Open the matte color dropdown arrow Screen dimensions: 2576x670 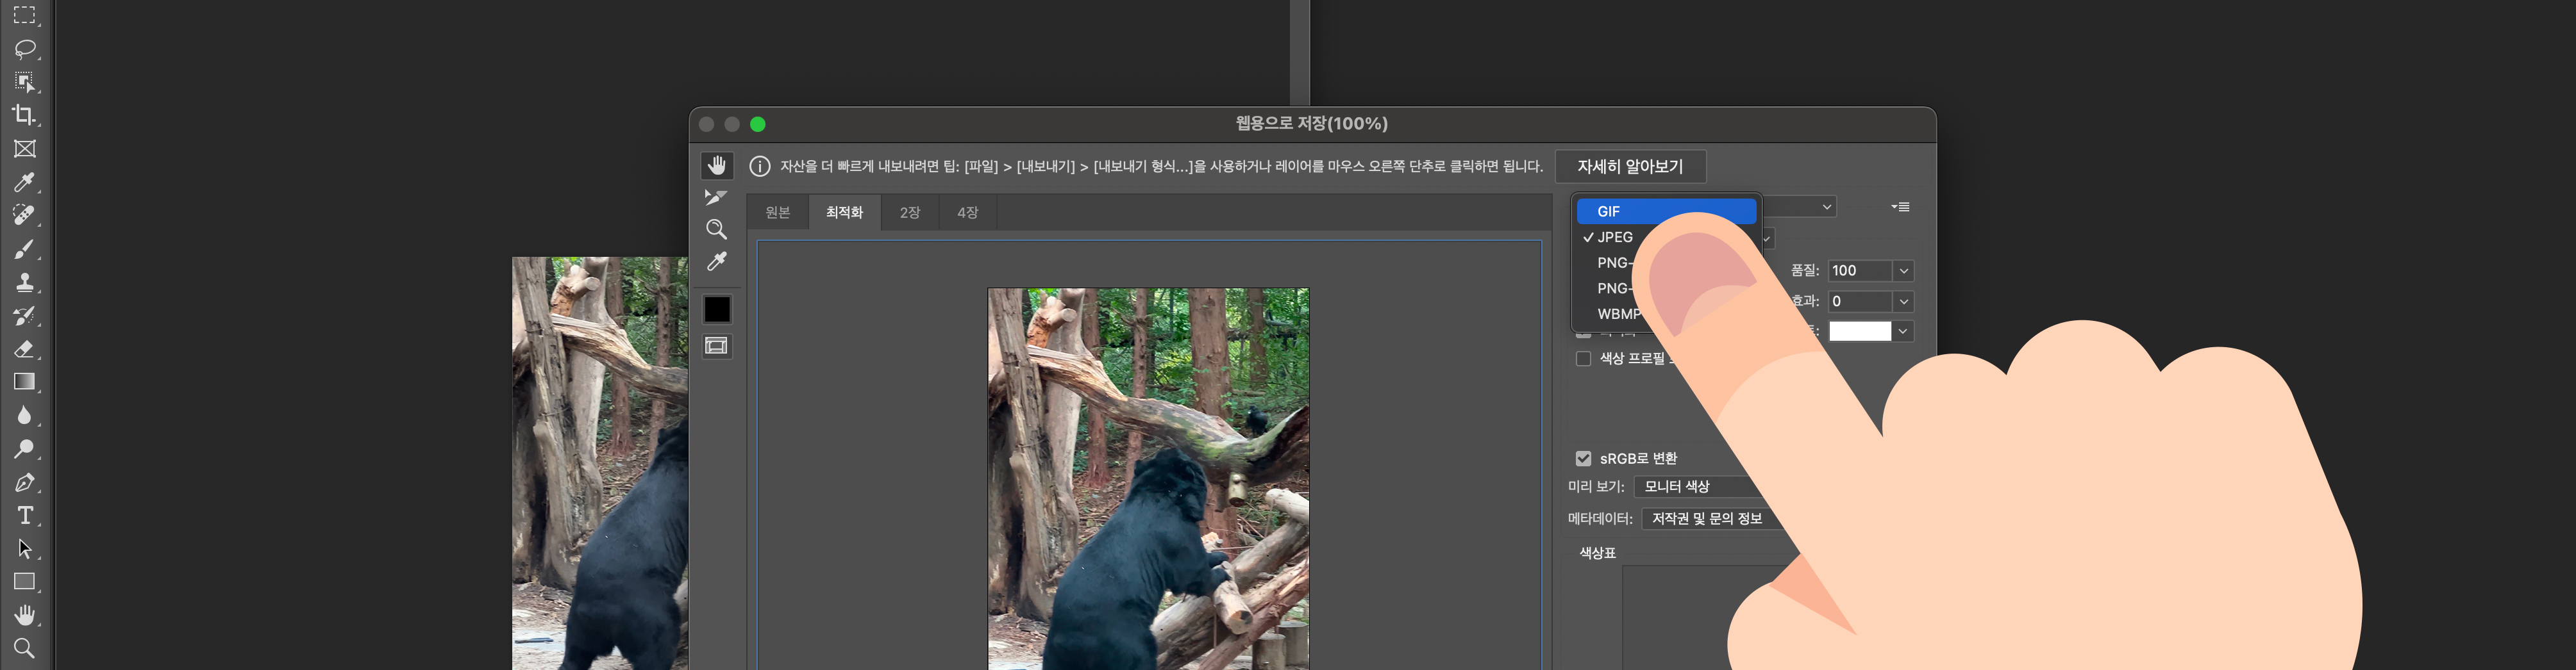point(1904,331)
